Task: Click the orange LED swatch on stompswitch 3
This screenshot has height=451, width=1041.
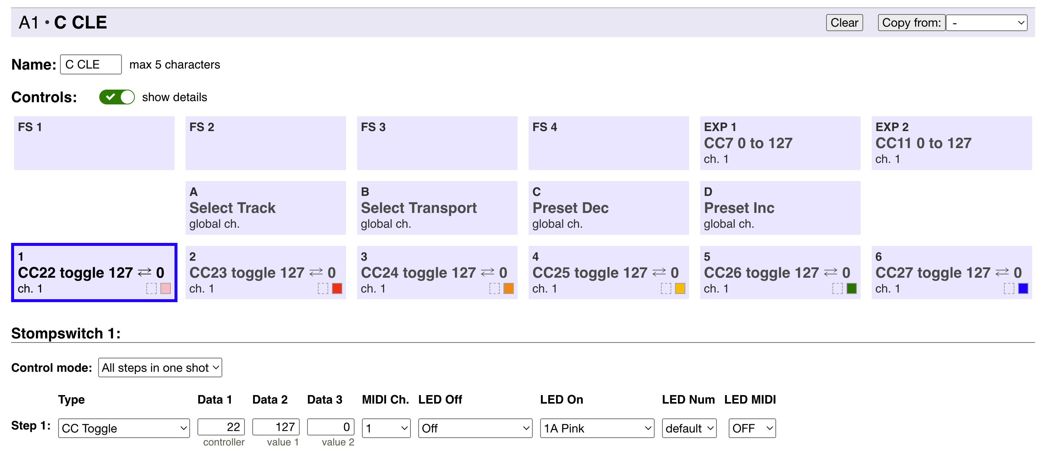Action: point(508,288)
